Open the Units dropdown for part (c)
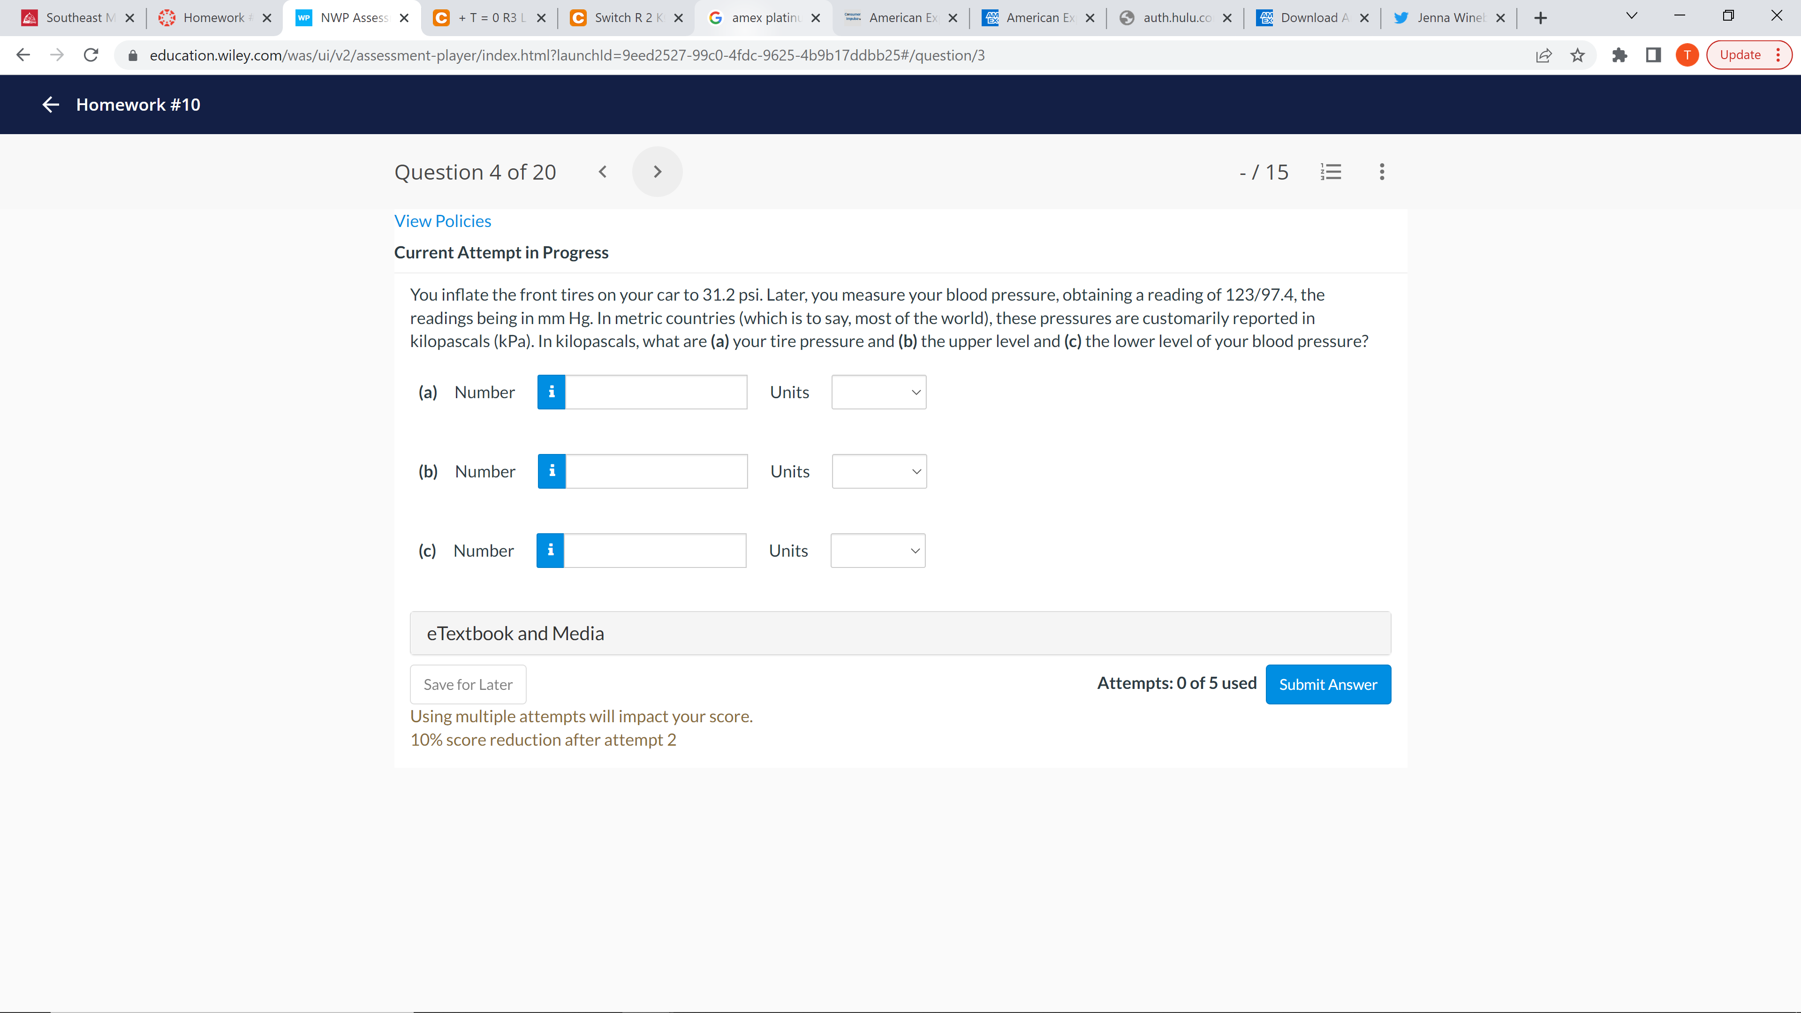Screen dimensions: 1801x1013 coord(878,551)
